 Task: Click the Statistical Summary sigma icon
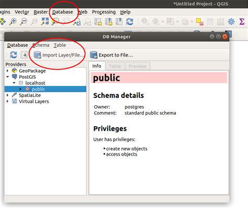point(242,21)
